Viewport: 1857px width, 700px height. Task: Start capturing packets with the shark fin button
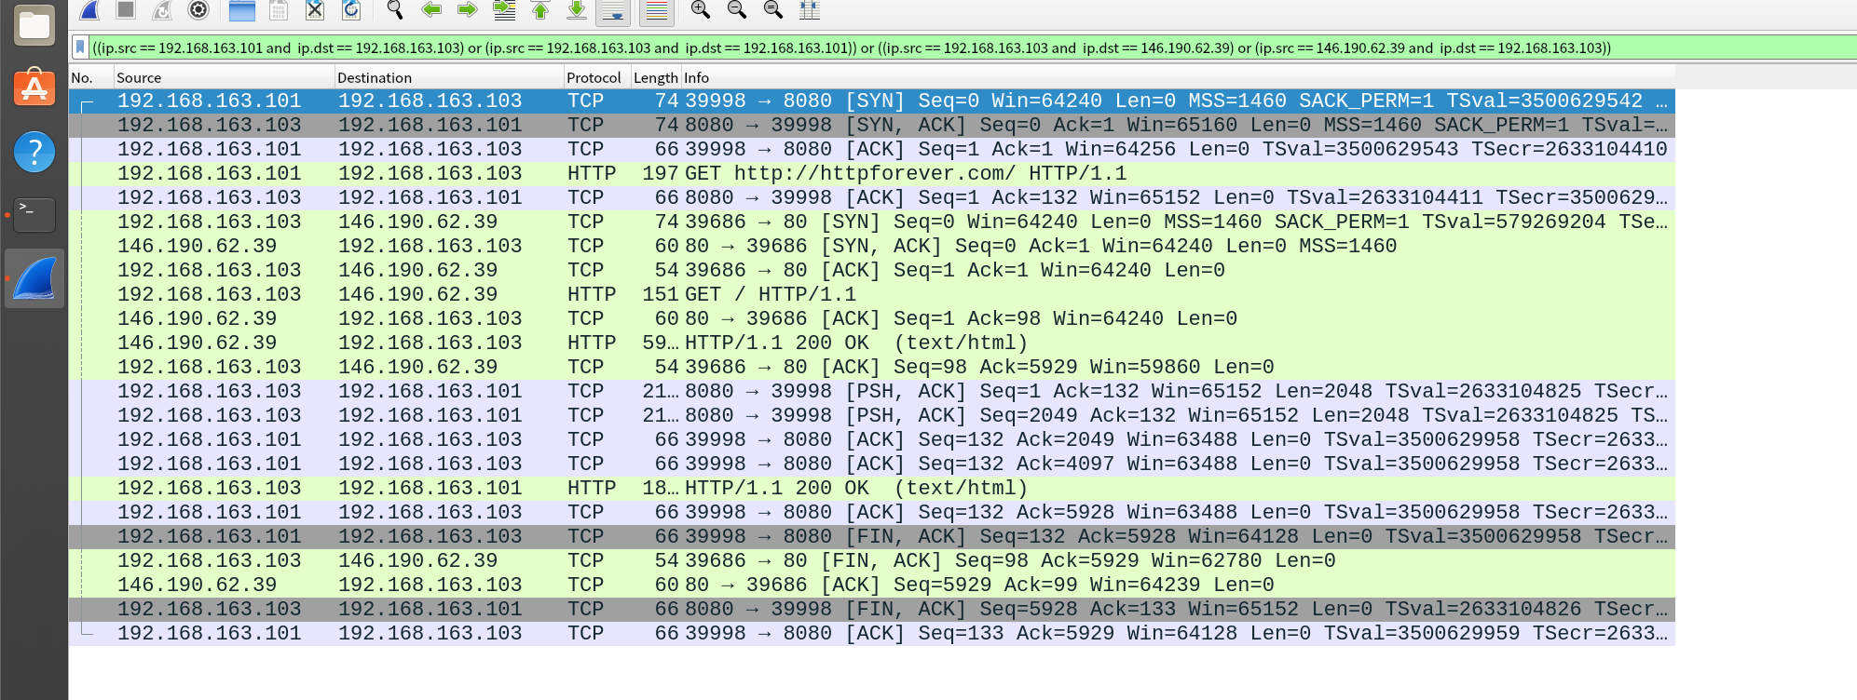(x=89, y=10)
